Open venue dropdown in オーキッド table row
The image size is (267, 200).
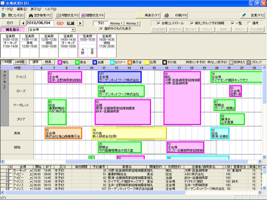click(x=30, y=170)
